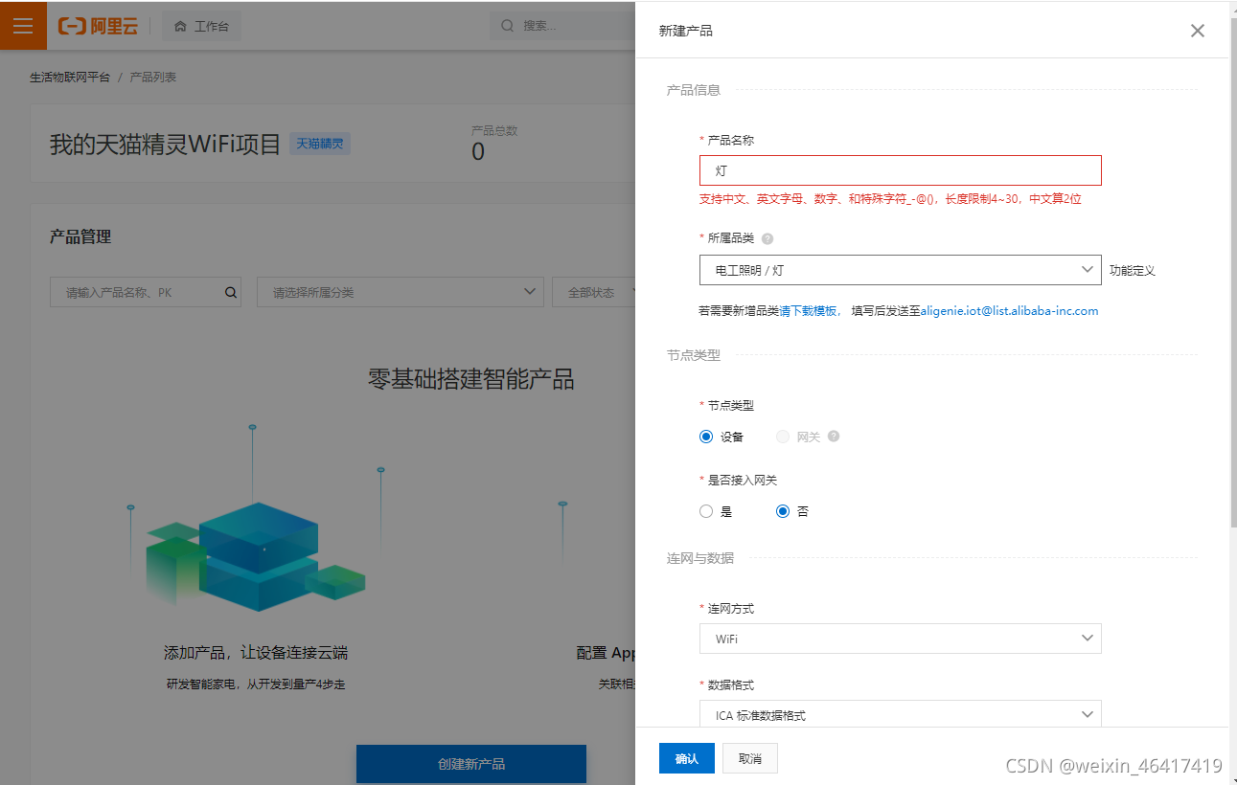Click the 产品总数 count value 0
Viewport: 1237px width, 785px height.
click(x=478, y=151)
